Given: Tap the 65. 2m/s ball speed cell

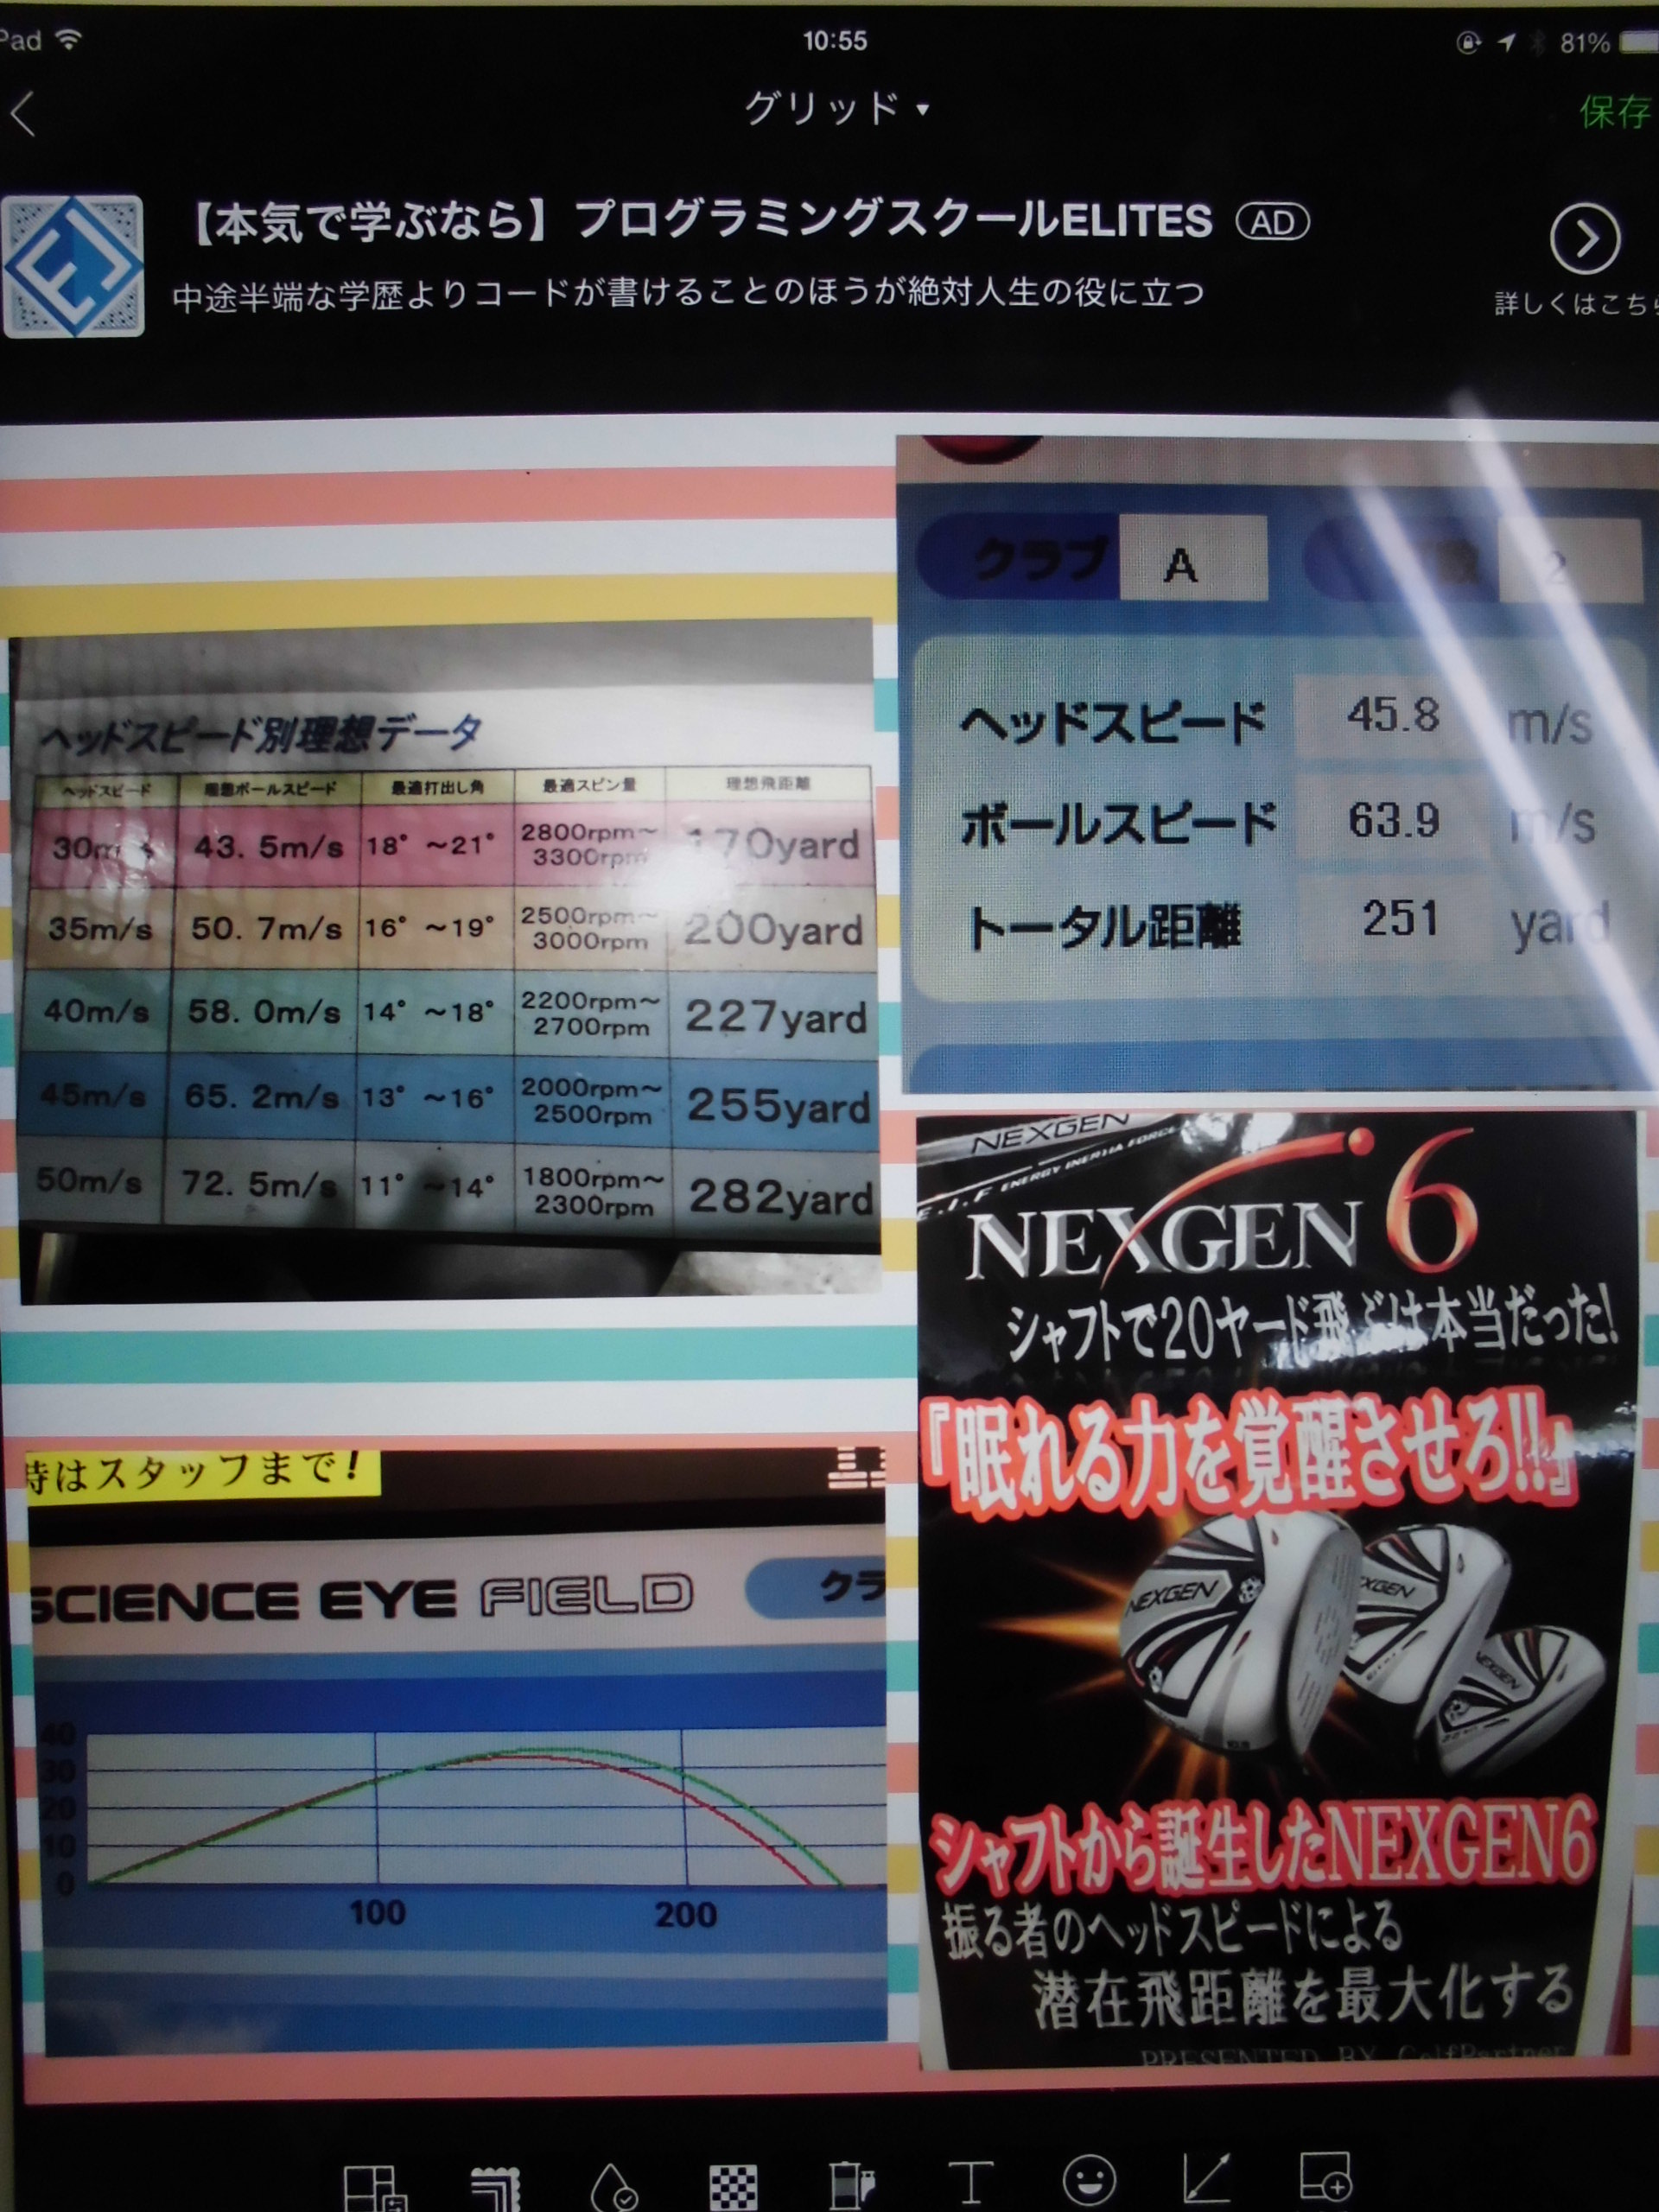Looking at the screenshot, I should 261,1097.
